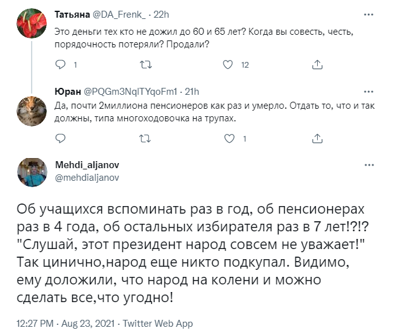
Task: Reply to Татьяна's tweet
Action: tap(61, 64)
